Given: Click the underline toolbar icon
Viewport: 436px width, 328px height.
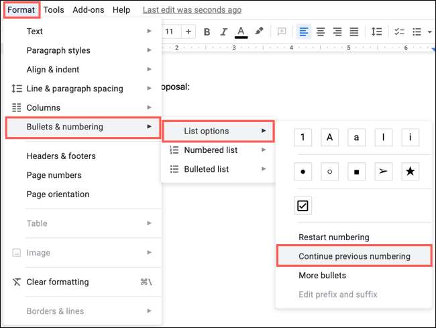Looking at the screenshot, I should coord(241,32).
